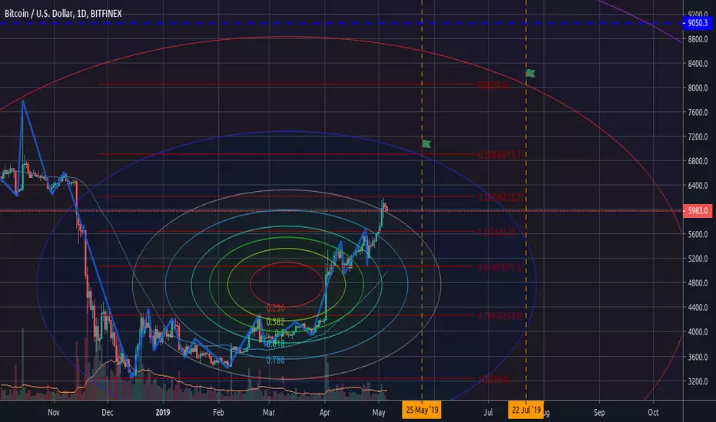Screen dimensions: 716x422
Task: Click the 8400.0 price axis value
Action: coord(698,64)
